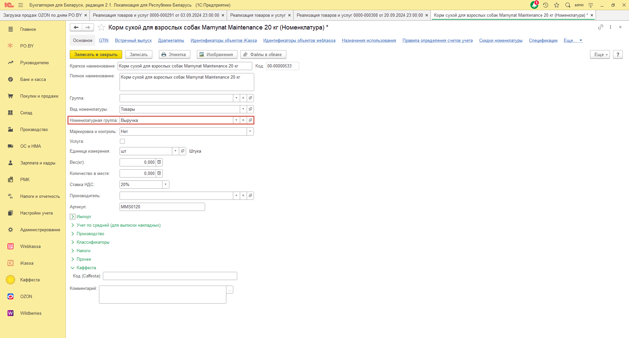Go back with the left arrow

tap(76, 27)
